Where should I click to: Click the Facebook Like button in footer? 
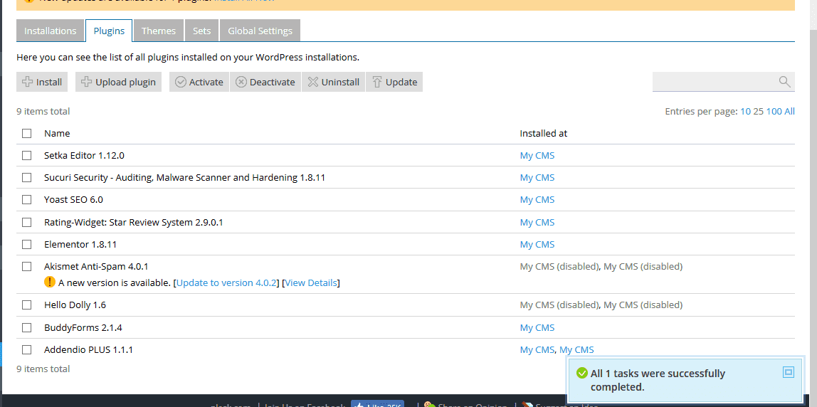coord(378,404)
